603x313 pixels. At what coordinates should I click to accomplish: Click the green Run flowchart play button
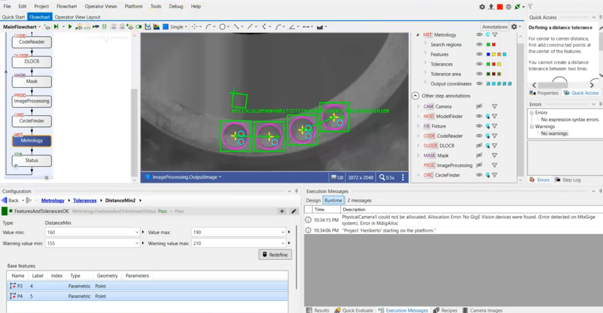70,27
